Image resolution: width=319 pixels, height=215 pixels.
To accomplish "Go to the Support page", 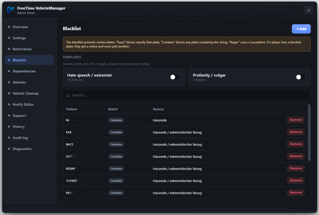I will (x=29, y=115).
